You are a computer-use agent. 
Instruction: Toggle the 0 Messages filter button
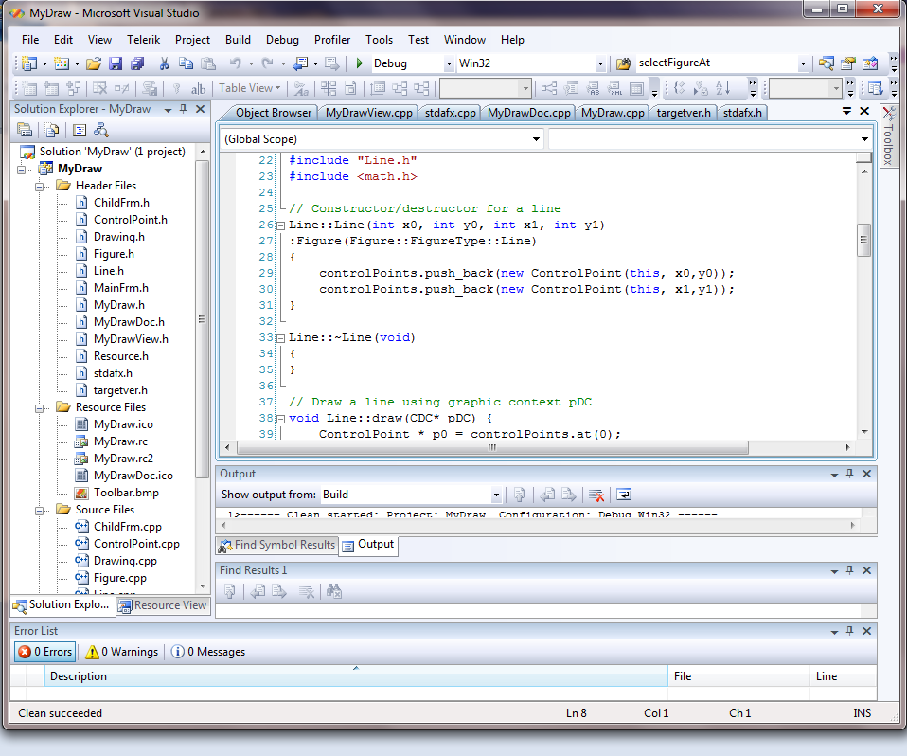208,652
